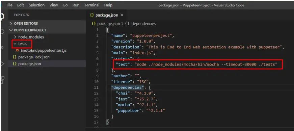Click line number 11 in the gutter
The image size is (294, 131).
pyautogui.click(x=96, y=87)
